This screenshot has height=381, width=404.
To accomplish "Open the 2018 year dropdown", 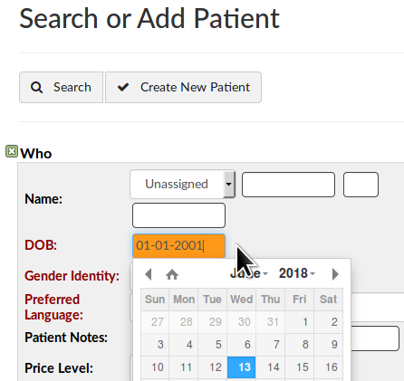I will tap(297, 273).
